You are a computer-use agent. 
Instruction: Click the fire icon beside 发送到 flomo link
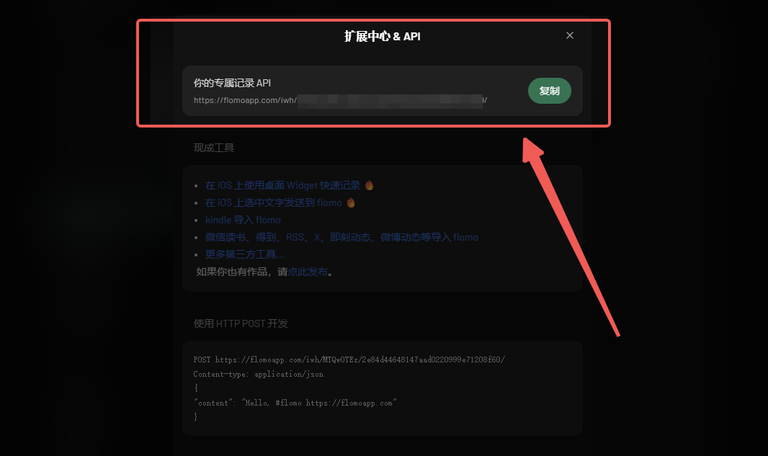(351, 202)
